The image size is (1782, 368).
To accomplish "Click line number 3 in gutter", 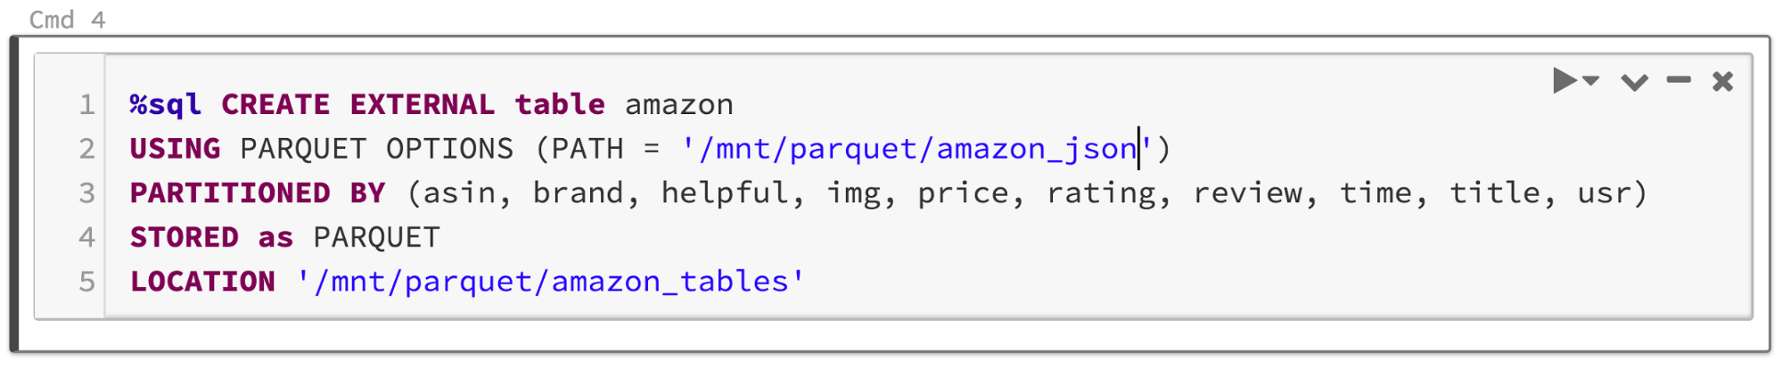I will 86,193.
